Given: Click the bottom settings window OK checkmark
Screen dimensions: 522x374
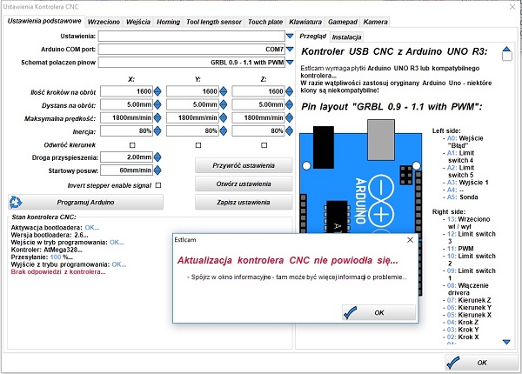Looking at the screenshot, I should (453, 363).
